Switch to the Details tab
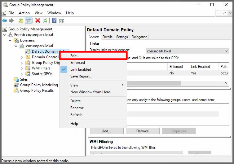Viewport: 234px width, 164px height. (108, 37)
